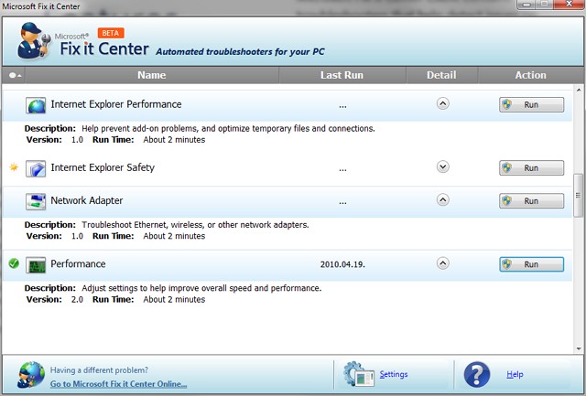Viewport: 586px width, 396px height.
Task: Open the Settings link
Action: click(394, 374)
